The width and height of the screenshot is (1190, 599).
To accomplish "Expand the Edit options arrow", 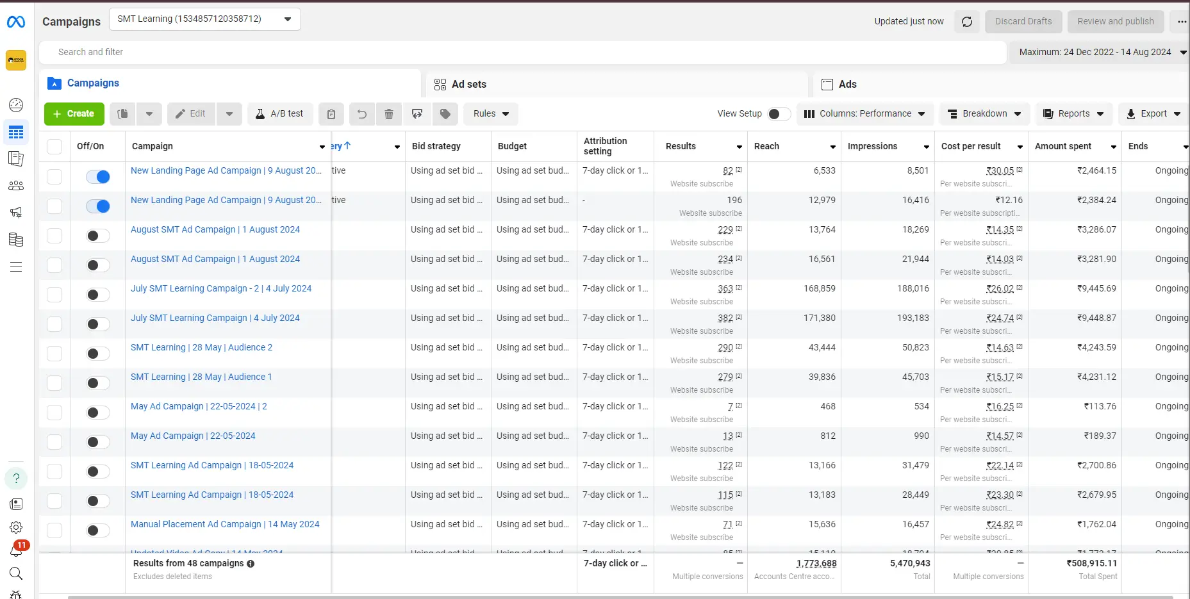I will coord(229,114).
